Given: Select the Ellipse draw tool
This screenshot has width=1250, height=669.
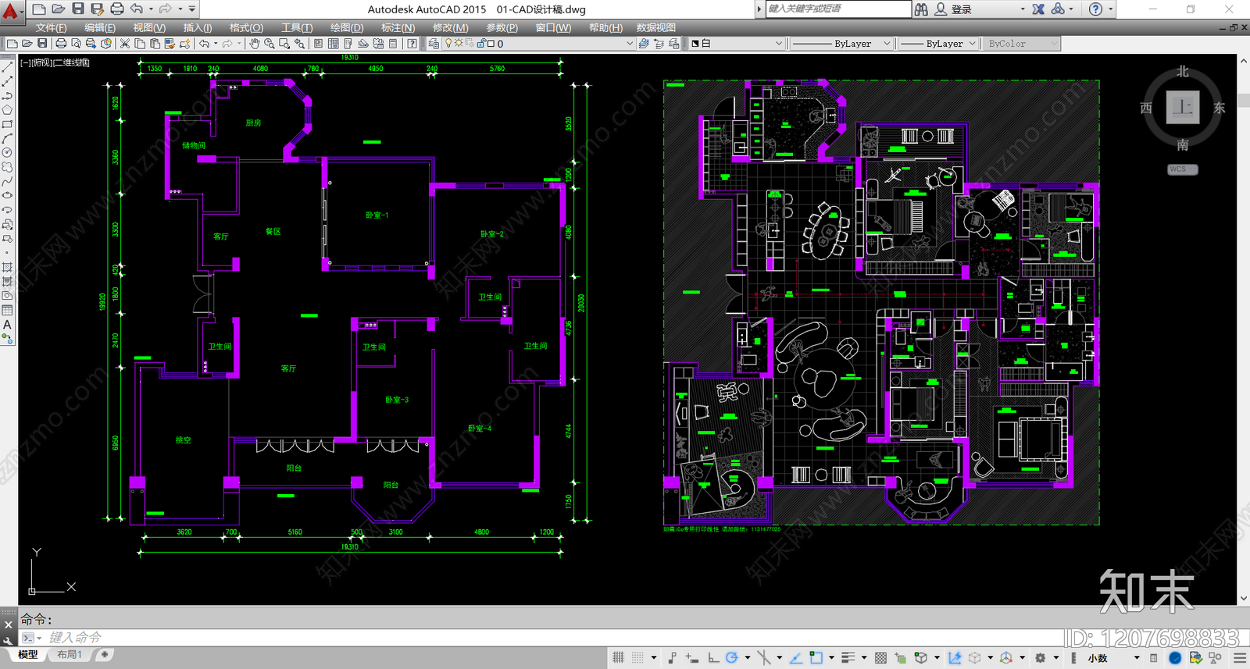Looking at the screenshot, I should 7,196.
